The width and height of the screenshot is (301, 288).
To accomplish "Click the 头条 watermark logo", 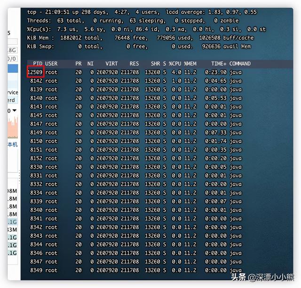I will pos(252,278).
